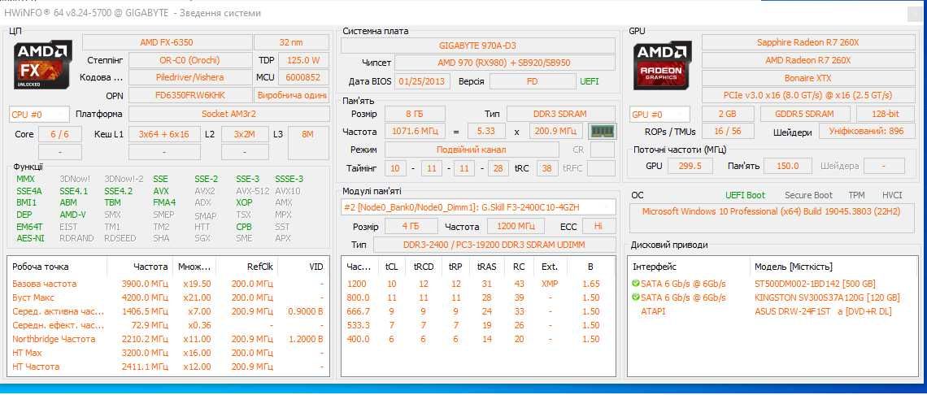Click the XMP entry in the timings table
The width and height of the screenshot is (927, 395).
[x=549, y=284]
